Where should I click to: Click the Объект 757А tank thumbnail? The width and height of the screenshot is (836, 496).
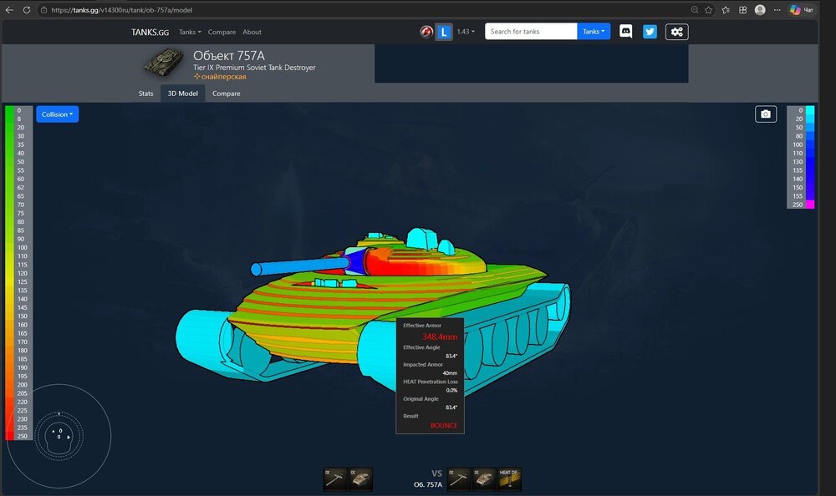[x=164, y=63]
